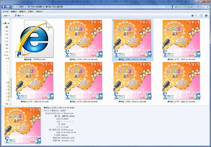Click the 计算机 breadcrumb in address bar

click(x=21, y=7)
